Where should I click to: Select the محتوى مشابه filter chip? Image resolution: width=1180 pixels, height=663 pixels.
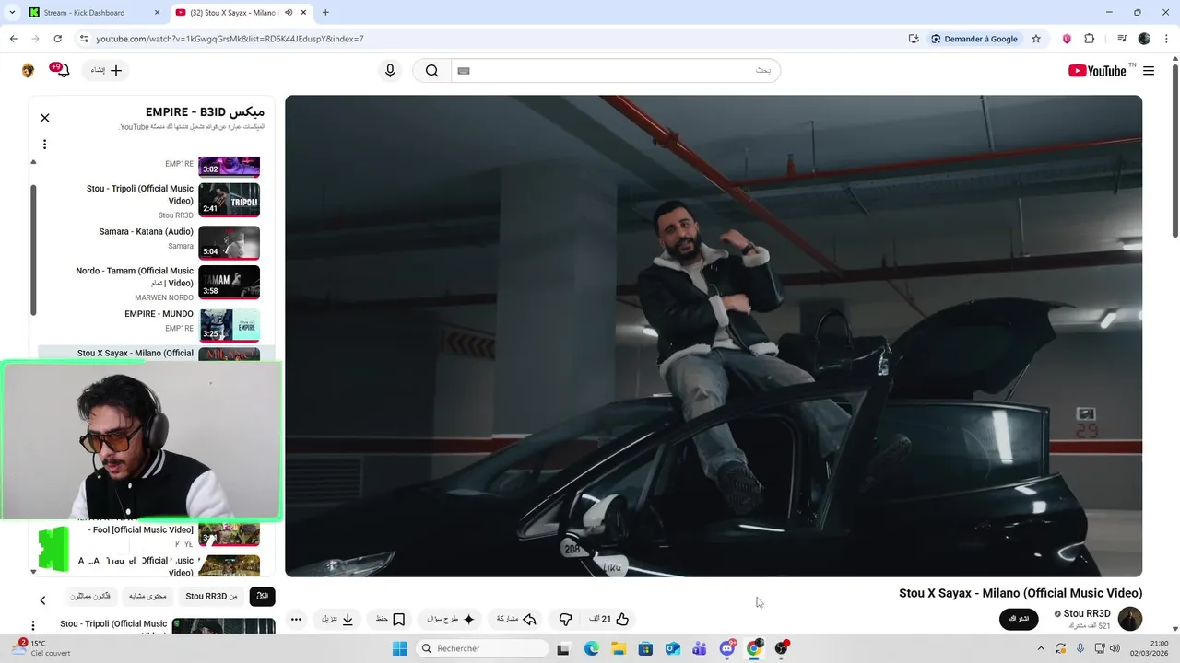147,596
